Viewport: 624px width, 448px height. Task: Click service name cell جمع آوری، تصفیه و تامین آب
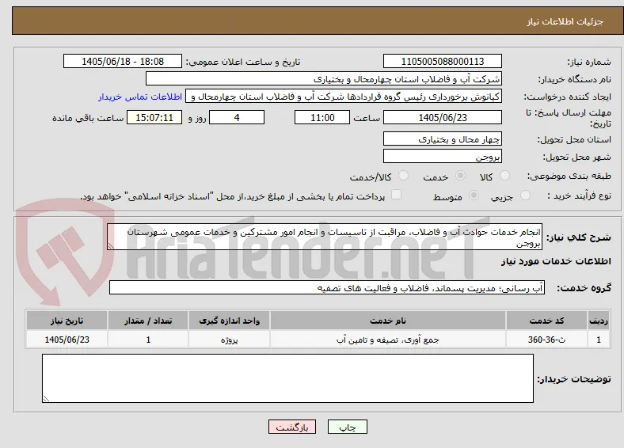tap(388, 340)
